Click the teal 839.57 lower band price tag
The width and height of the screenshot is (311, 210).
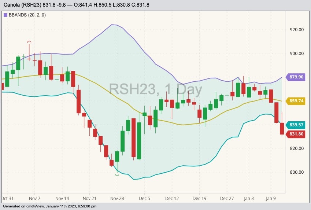pos(296,125)
